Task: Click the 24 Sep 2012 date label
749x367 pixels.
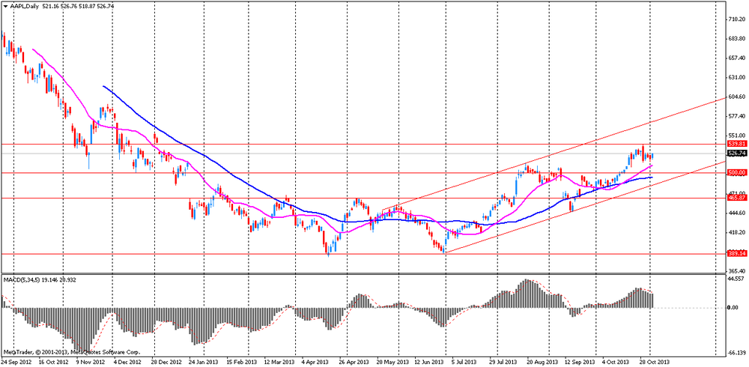Action: click(15, 363)
